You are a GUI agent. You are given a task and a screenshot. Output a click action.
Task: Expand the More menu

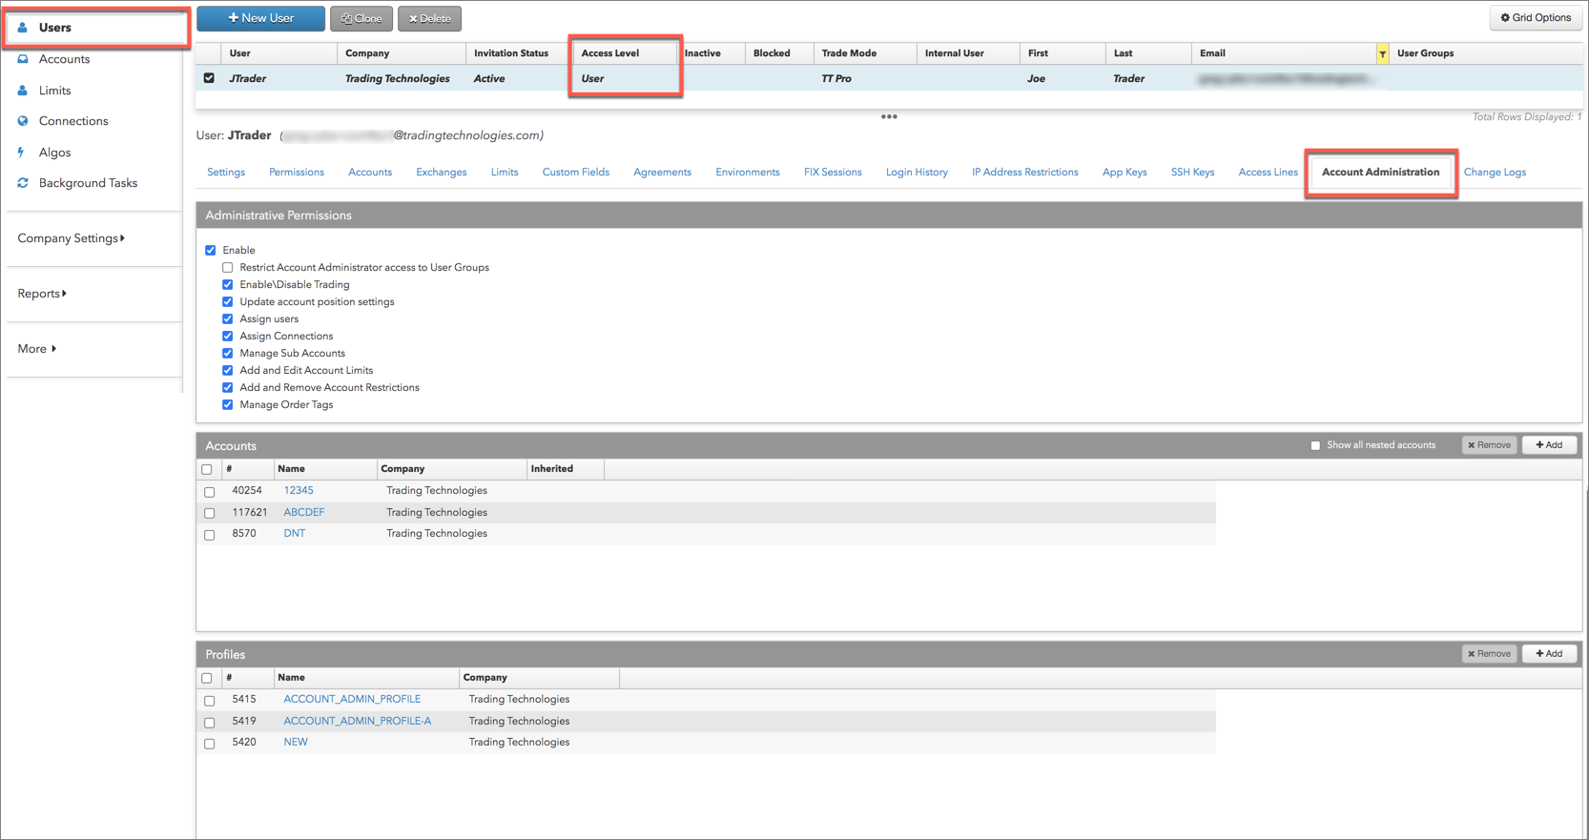pos(36,349)
